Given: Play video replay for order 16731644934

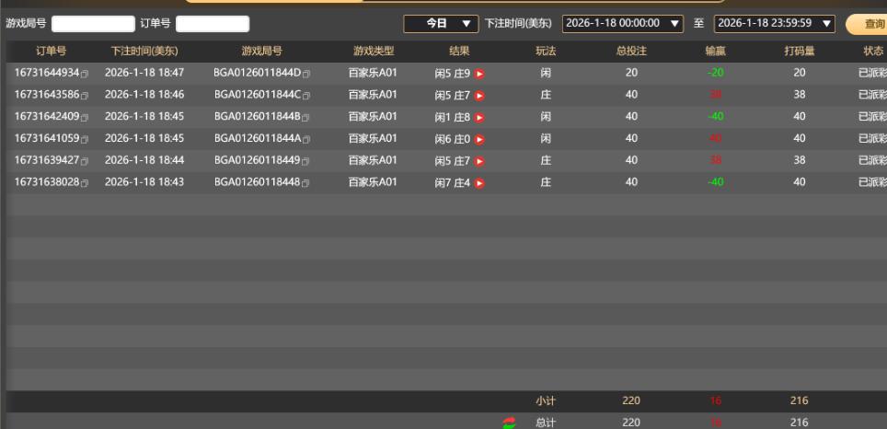Looking at the screenshot, I should [478, 73].
